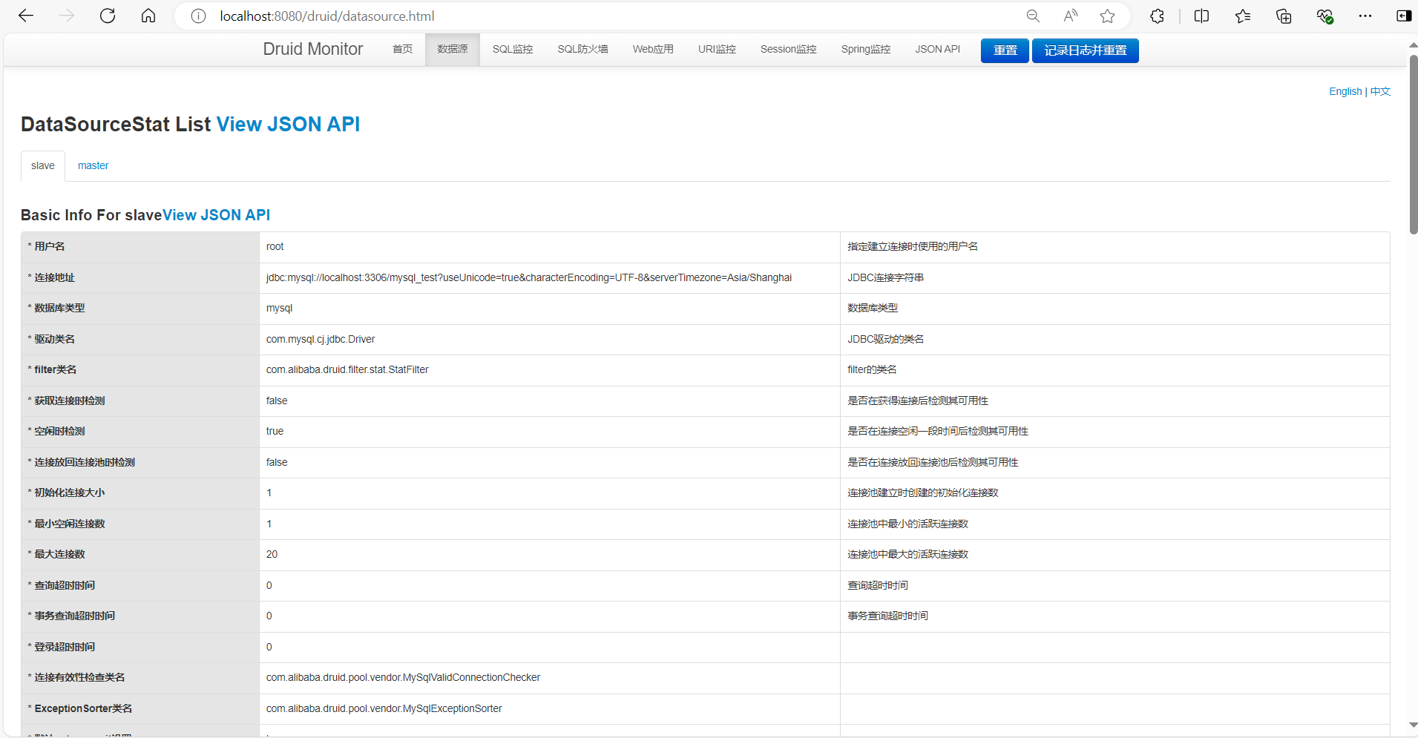Select the 数据源 nav item
The image size is (1418, 738).
(x=453, y=49)
